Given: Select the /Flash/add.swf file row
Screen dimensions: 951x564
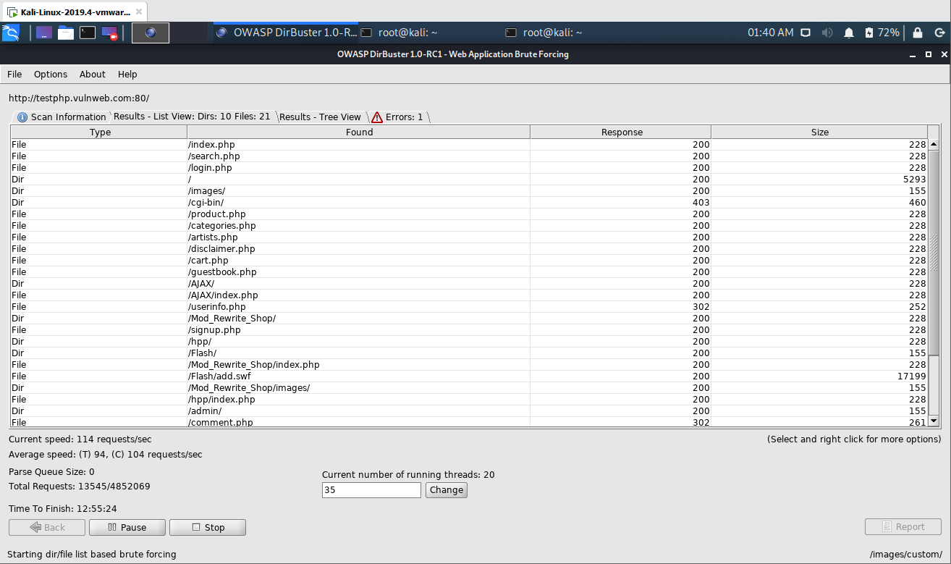Looking at the screenshot, I should point(469,376).
